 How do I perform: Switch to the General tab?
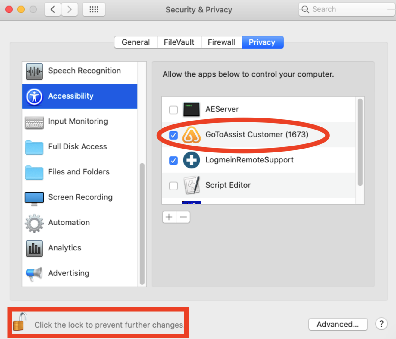pos(136,42)
